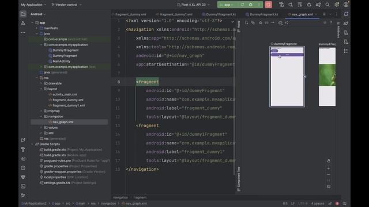
Task: Click the red Stop app button
Action: [x=268, y=5]
